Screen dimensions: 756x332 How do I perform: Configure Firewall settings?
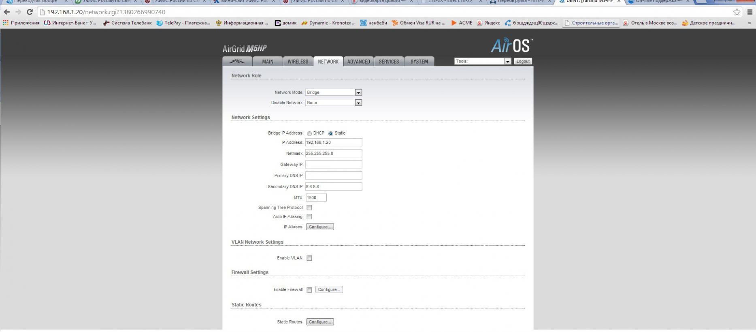pos(329,290)
